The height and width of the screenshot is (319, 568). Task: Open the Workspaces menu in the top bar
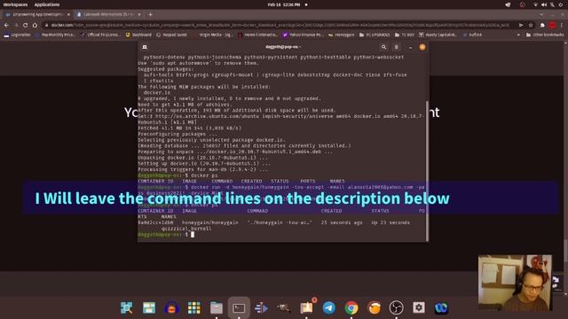pyautogui.click(x=15, y=4)
